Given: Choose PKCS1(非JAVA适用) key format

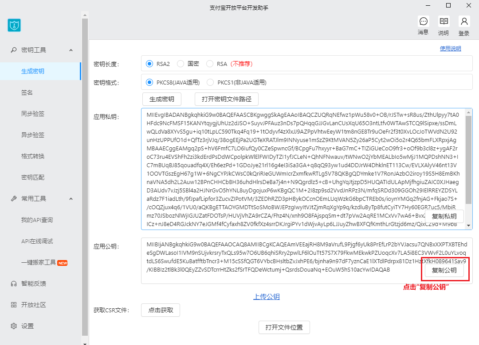Looking at the screenshot, I should point(210,82).
